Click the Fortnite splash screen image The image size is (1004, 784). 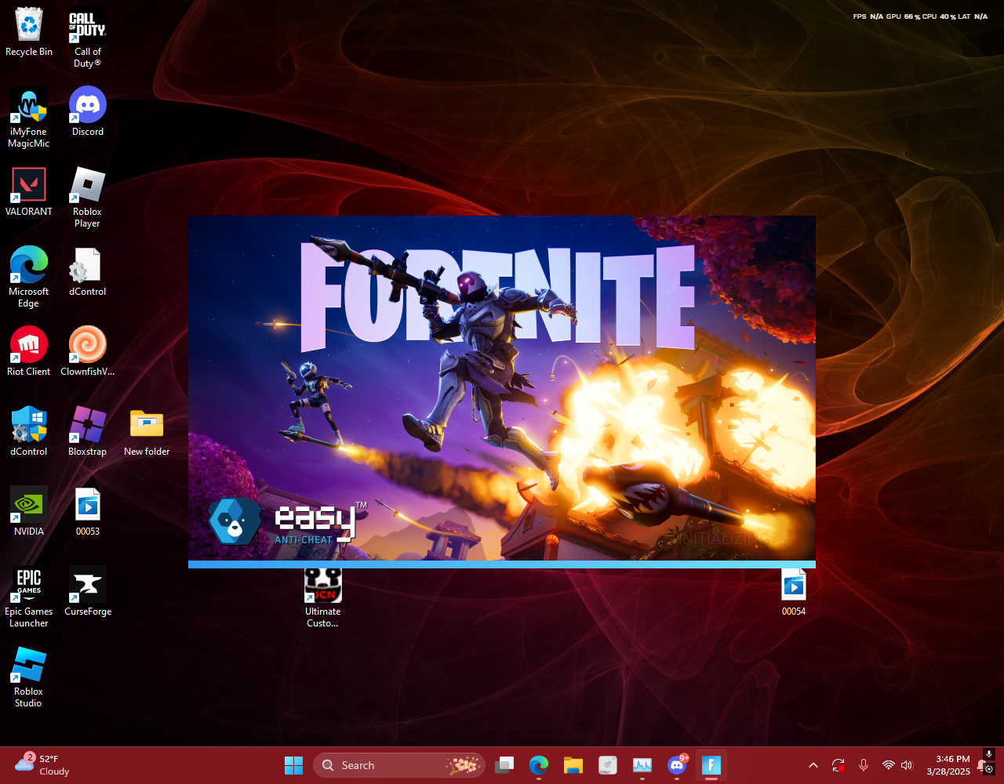coord(502,388)
